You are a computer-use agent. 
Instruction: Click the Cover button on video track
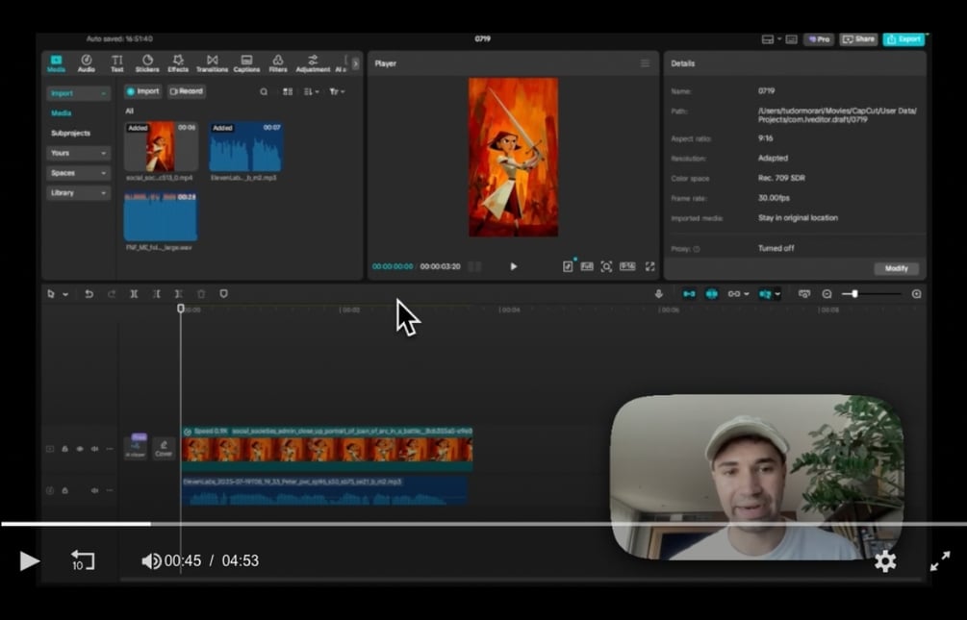(x=164, y=448)
